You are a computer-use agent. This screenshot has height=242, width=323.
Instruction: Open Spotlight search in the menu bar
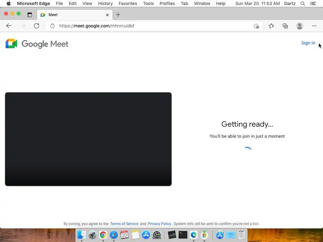coord(302,3)
